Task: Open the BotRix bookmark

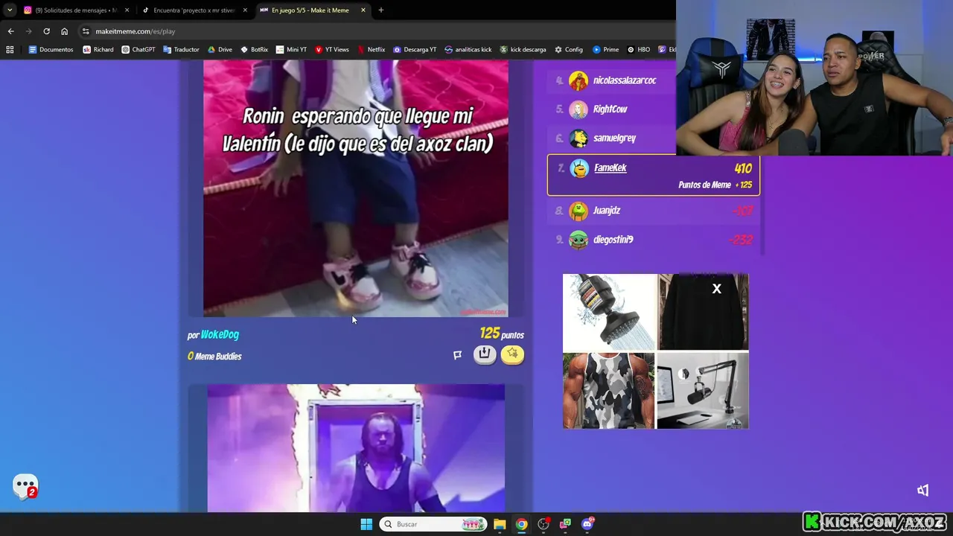Action: (254, 50)
